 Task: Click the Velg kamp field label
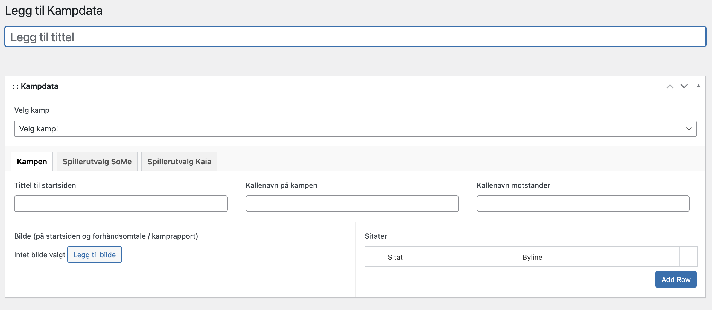tap(32, 110)
